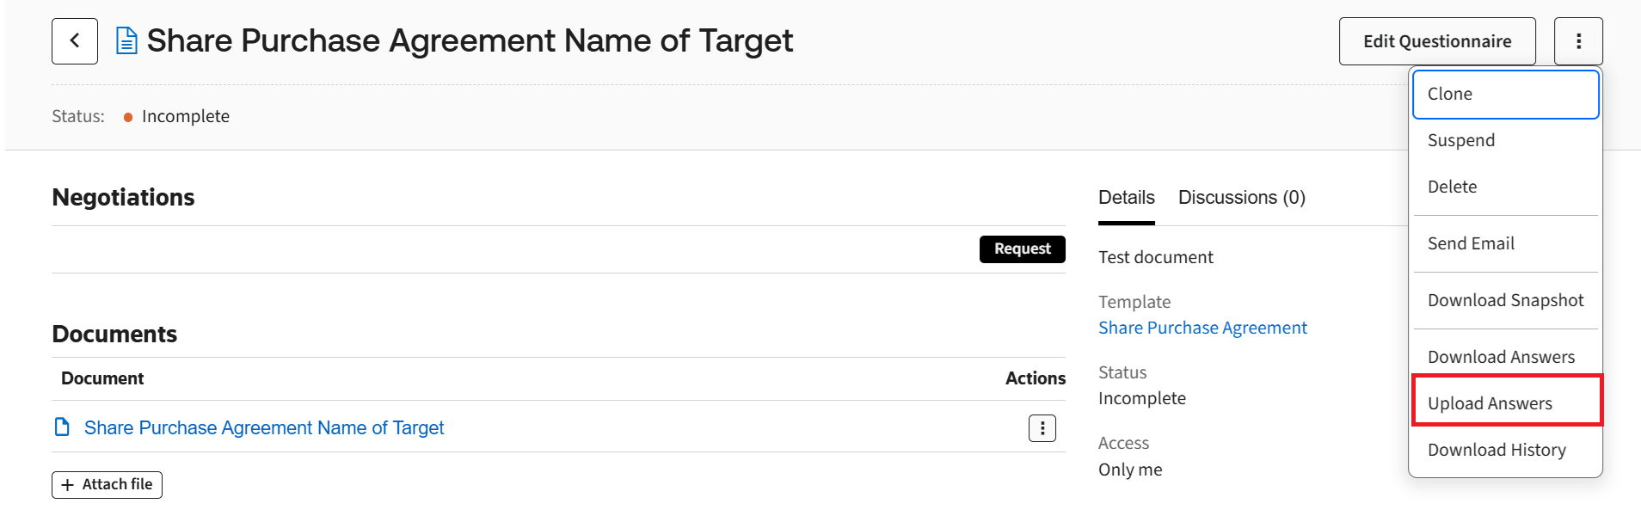Select the Details tab
Viewport: 1641px width, 522px height.
click(x=1126, y=198)
